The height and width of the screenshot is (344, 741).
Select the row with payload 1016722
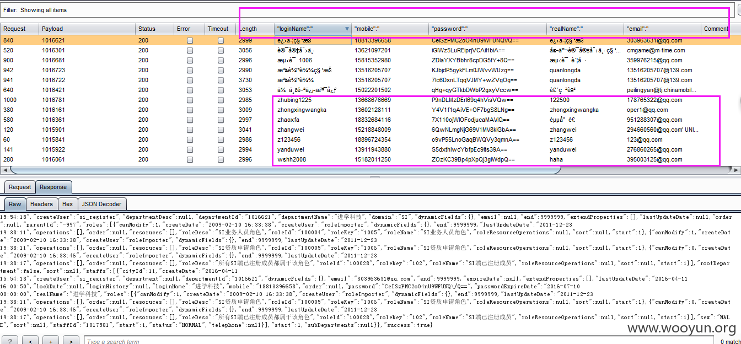click(x=366, y=80)
